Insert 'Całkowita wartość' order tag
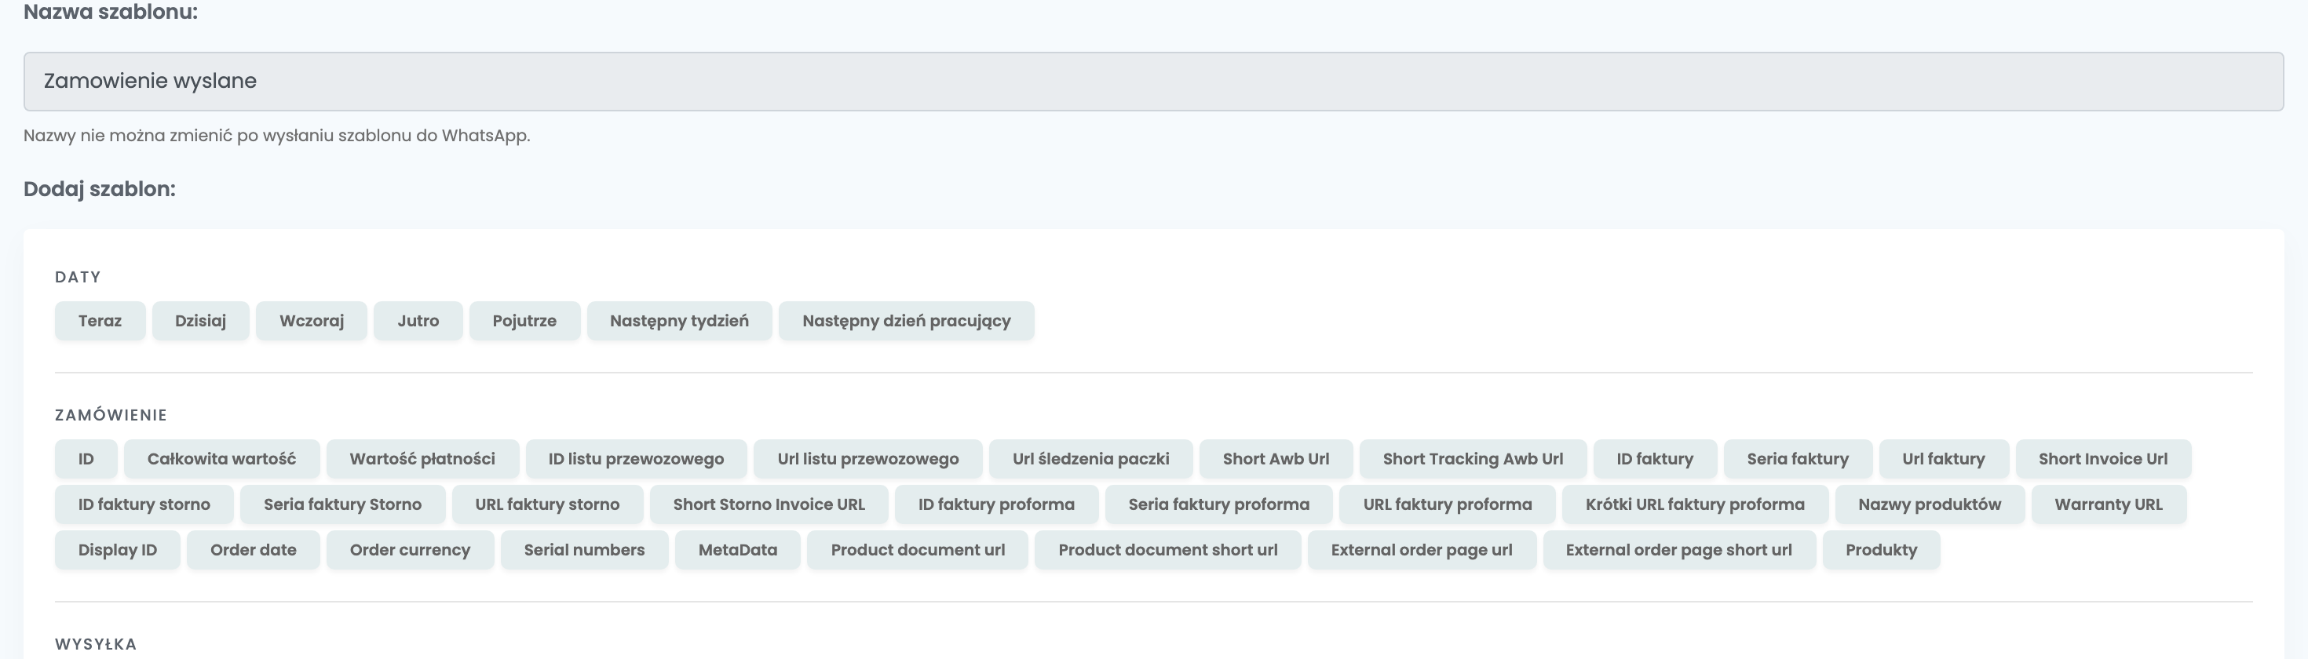2308x659 pixels. [x=222, y=458]
